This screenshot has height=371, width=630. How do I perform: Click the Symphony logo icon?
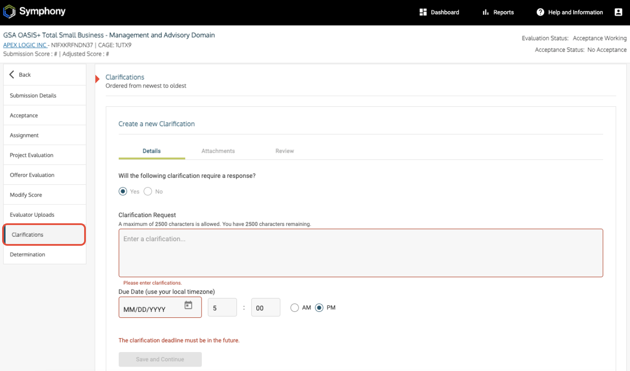pyautogui.click(x=9, y=12)
